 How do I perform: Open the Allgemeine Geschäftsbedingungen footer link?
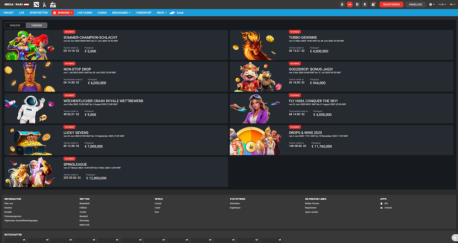tap(21, 221)
